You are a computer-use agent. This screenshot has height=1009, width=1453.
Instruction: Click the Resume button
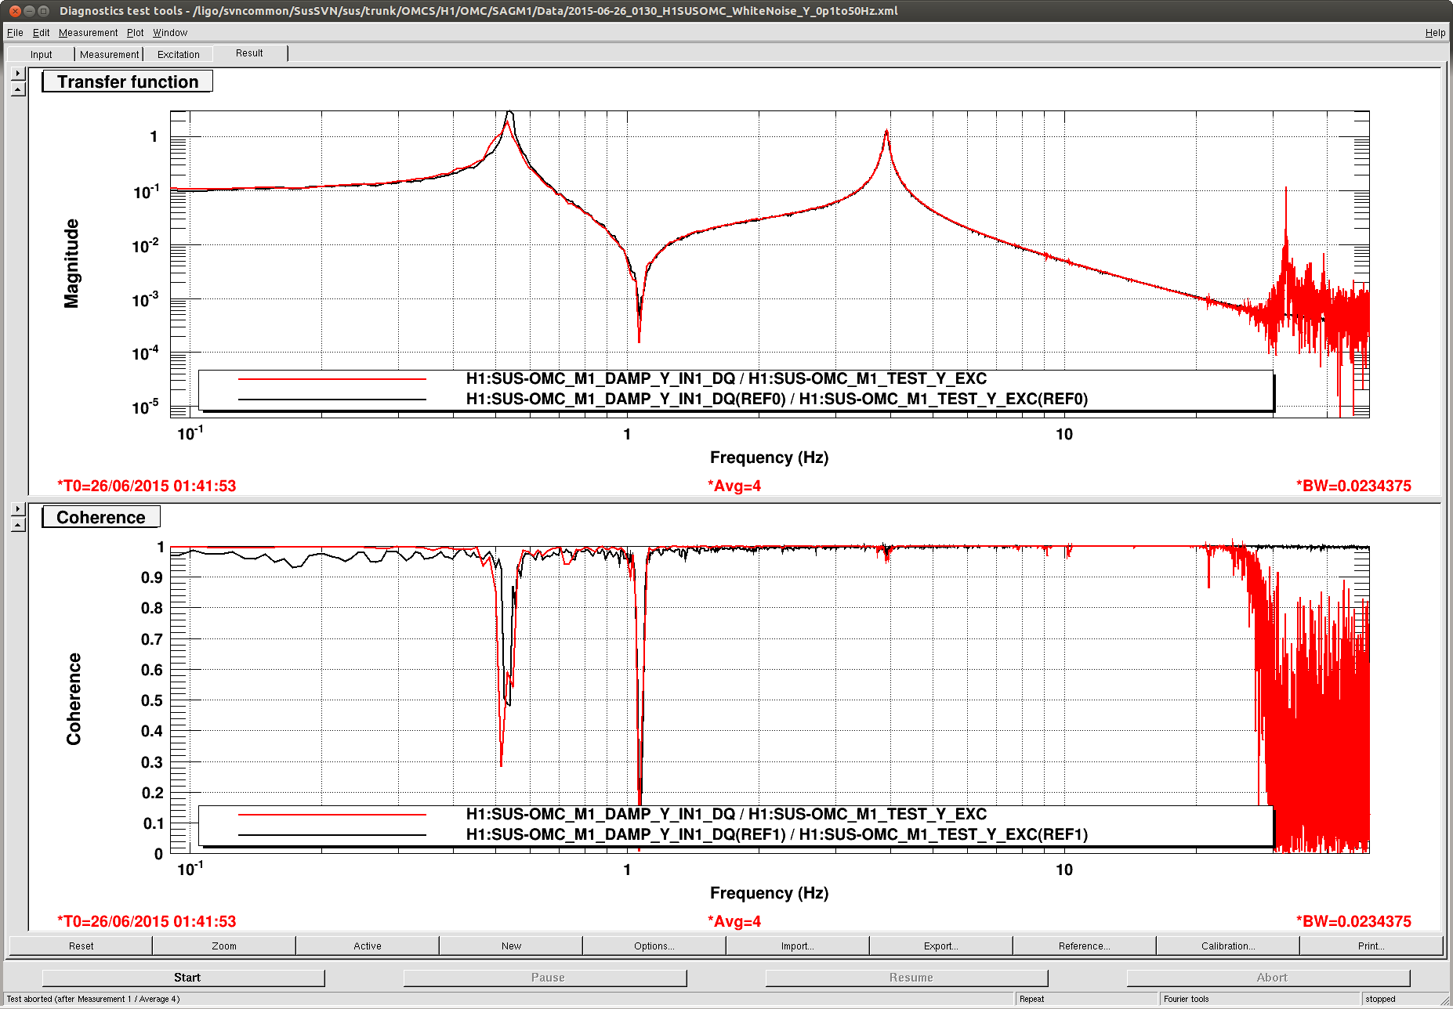(907, 977)
